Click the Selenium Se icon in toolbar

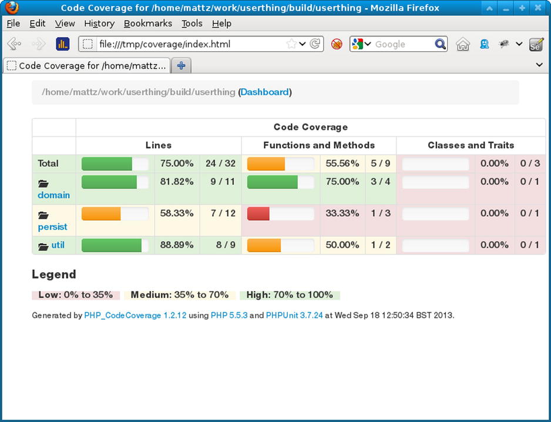536,44
